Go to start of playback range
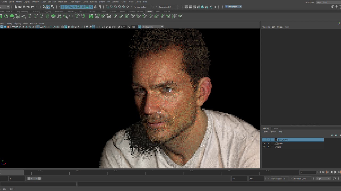This screenshot has width=341, height=191. point(319,172)
